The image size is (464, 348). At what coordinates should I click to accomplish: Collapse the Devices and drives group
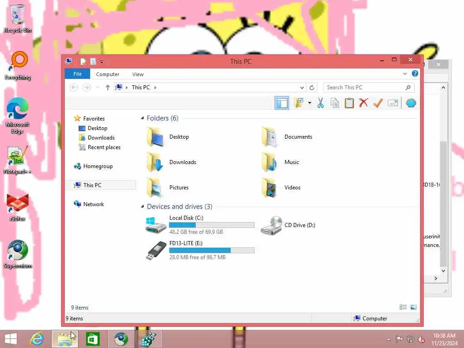142,206
